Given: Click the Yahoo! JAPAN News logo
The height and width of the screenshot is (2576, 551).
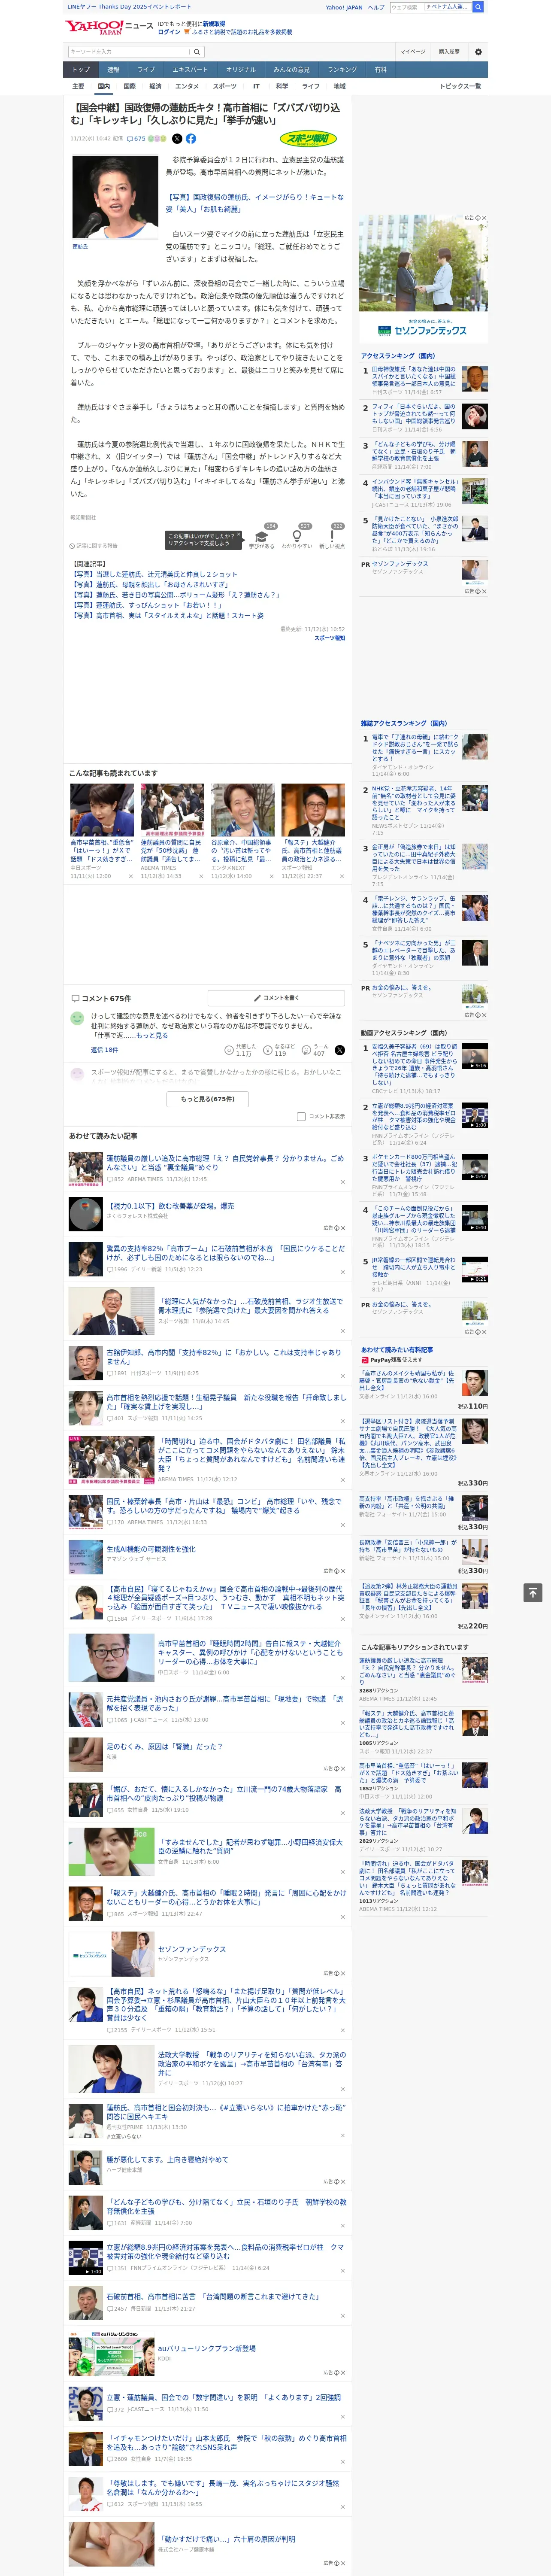Looking at the screenshot, I should (x=109, y=27).
